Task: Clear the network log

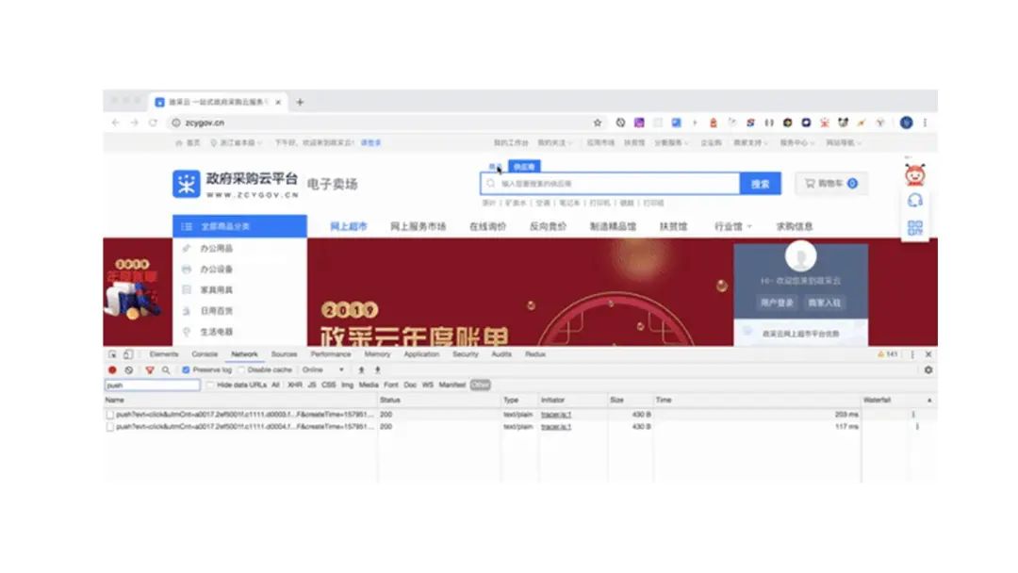Action: point(129,369)
